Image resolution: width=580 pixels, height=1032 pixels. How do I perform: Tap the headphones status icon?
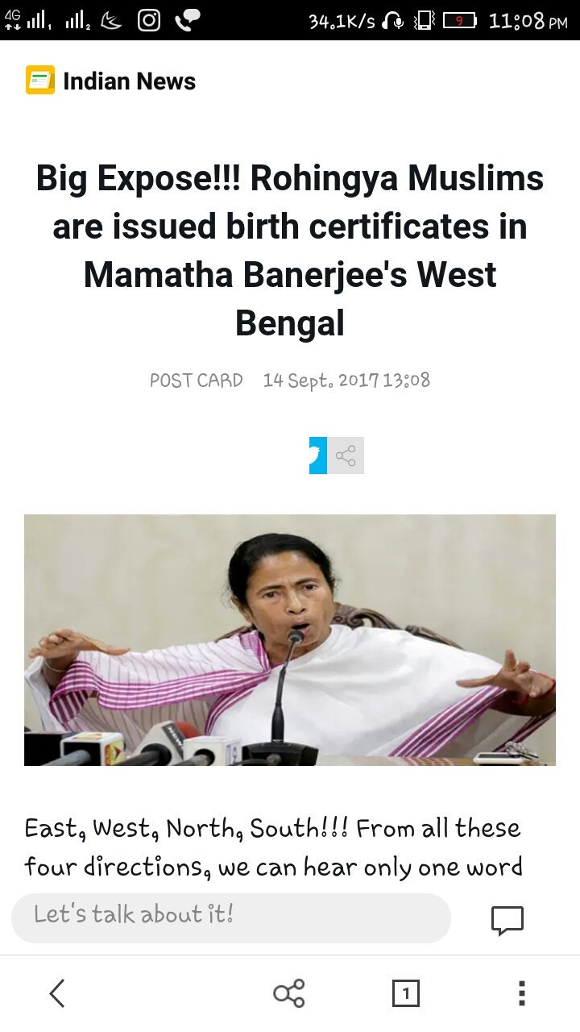click(394, 21)
